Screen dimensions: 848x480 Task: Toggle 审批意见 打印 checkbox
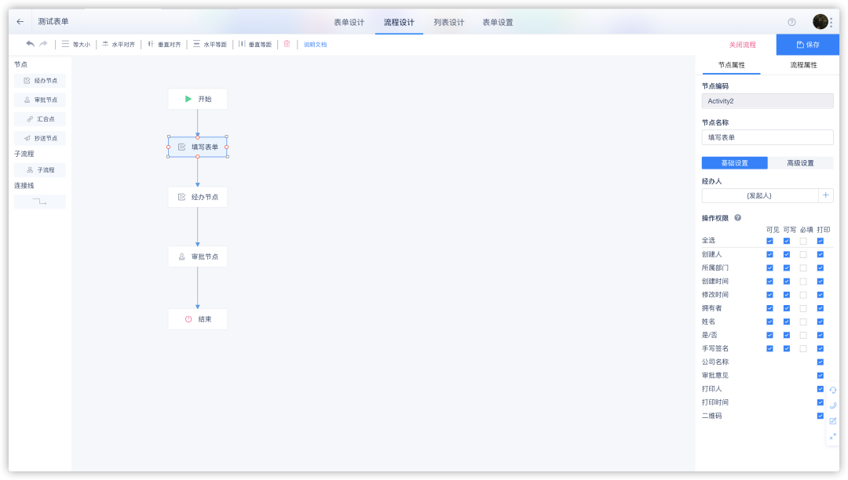[821, 375]
